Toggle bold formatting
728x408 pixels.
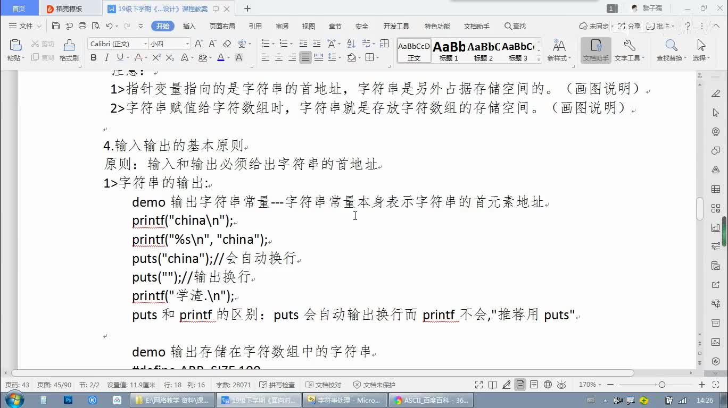pos(94,58)
